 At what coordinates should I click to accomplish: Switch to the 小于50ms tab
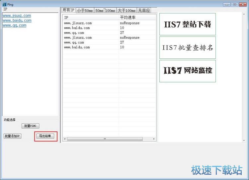click(85, 11)
